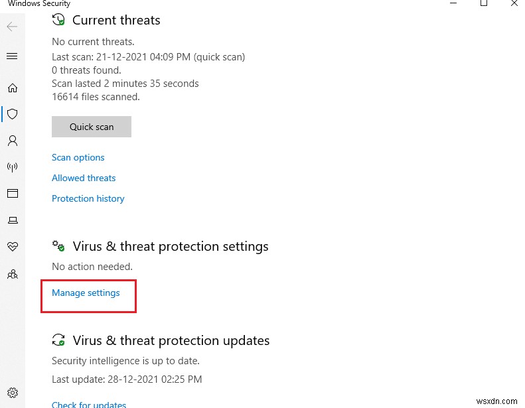Open the Home sidebar icon
The image size is (525, 408).
tap(12, 88)
